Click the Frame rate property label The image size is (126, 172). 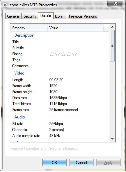[21, 110]
